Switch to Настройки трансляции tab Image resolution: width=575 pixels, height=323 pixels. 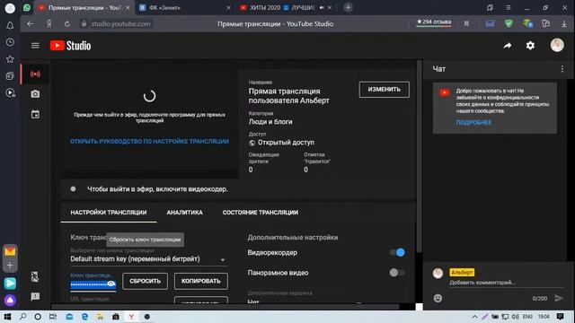pyautogui.click(x=109, y=213)
